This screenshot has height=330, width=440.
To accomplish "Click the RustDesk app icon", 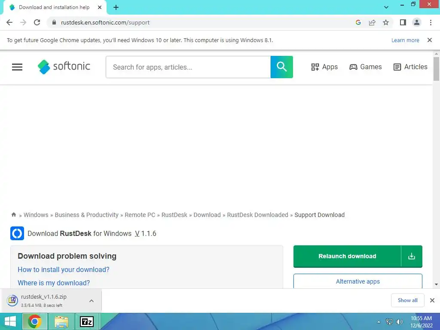I will [x=17, y=233].
